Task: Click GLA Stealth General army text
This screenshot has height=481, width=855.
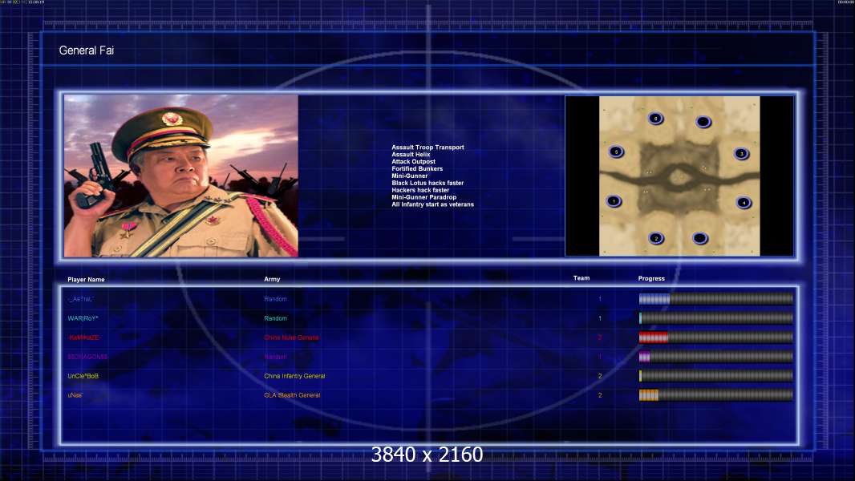Action: [x=292, y=395]
